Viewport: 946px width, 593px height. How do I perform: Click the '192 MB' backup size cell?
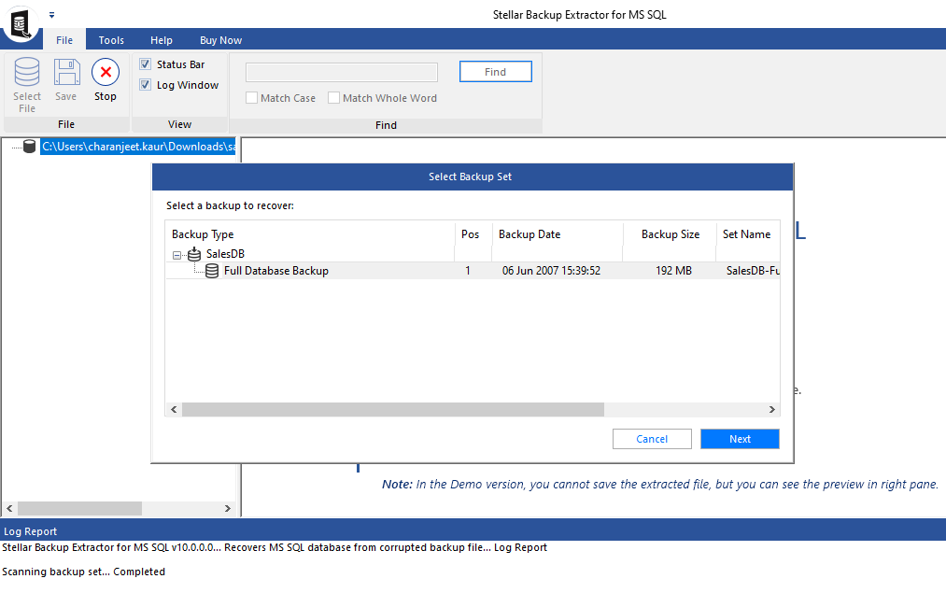tap(673, 271)
